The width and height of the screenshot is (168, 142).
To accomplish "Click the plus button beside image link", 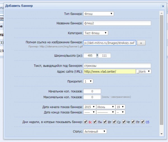I will pos(141,43).
